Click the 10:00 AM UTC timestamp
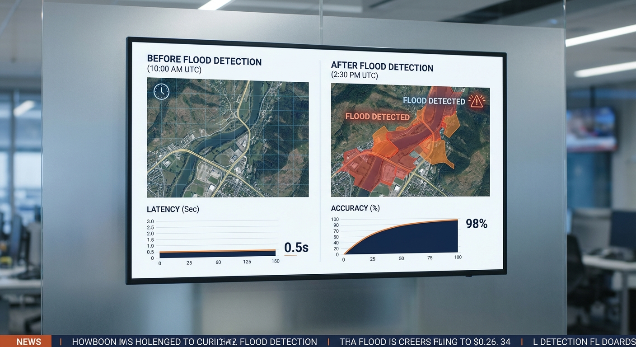This screenshot has width=636, height=347. [x=174, y=70]
